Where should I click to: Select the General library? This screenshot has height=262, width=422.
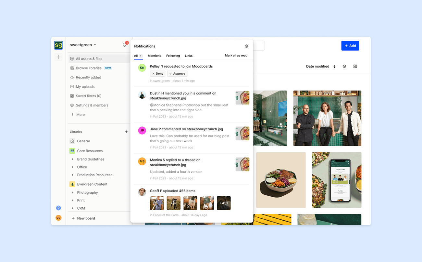[83, 141]
